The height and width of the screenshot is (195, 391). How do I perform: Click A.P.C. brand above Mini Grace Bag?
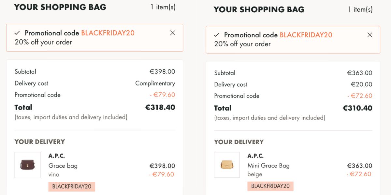(255, 156)
